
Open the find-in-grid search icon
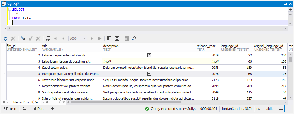pos(134,38)
